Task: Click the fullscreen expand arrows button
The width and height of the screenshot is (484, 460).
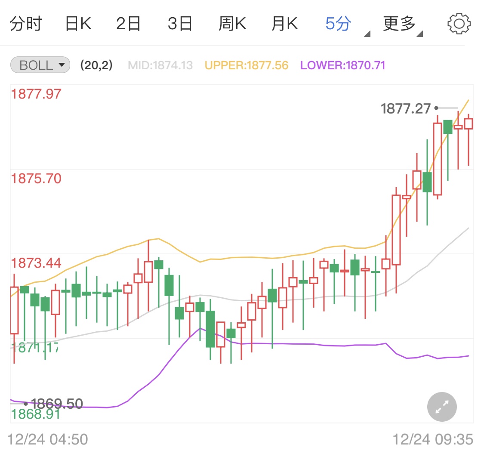Action: pyautogui.click(x=442, y=407)
